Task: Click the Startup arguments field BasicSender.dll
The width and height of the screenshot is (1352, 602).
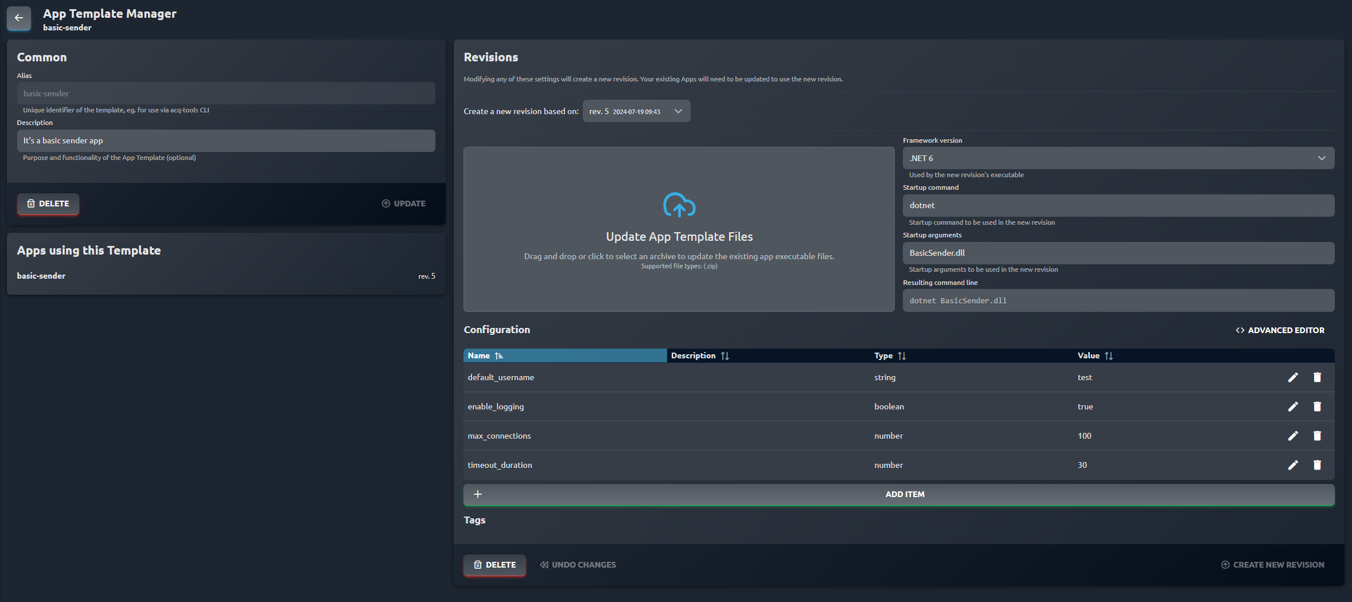Action: (x=1118, y=253)
